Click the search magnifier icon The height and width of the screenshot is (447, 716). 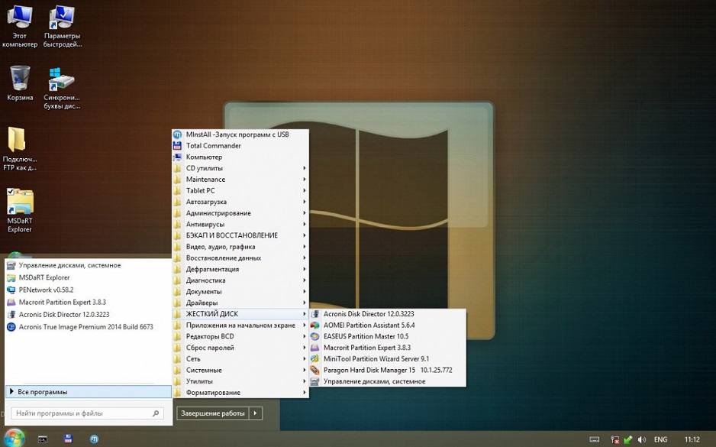(x=156, y=413)
